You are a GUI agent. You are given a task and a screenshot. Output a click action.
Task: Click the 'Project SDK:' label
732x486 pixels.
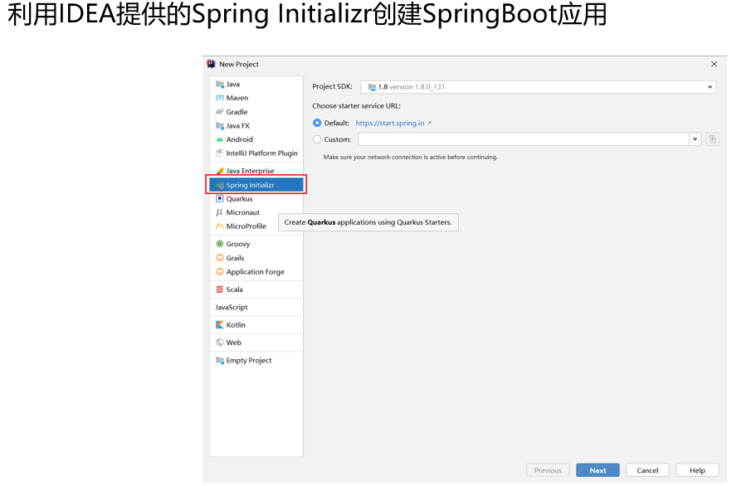click(332, 86)
